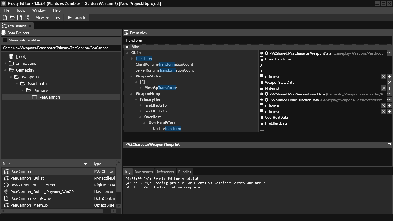Click peacannon_bullet_Mesh mesh icon

click(6, 185)
